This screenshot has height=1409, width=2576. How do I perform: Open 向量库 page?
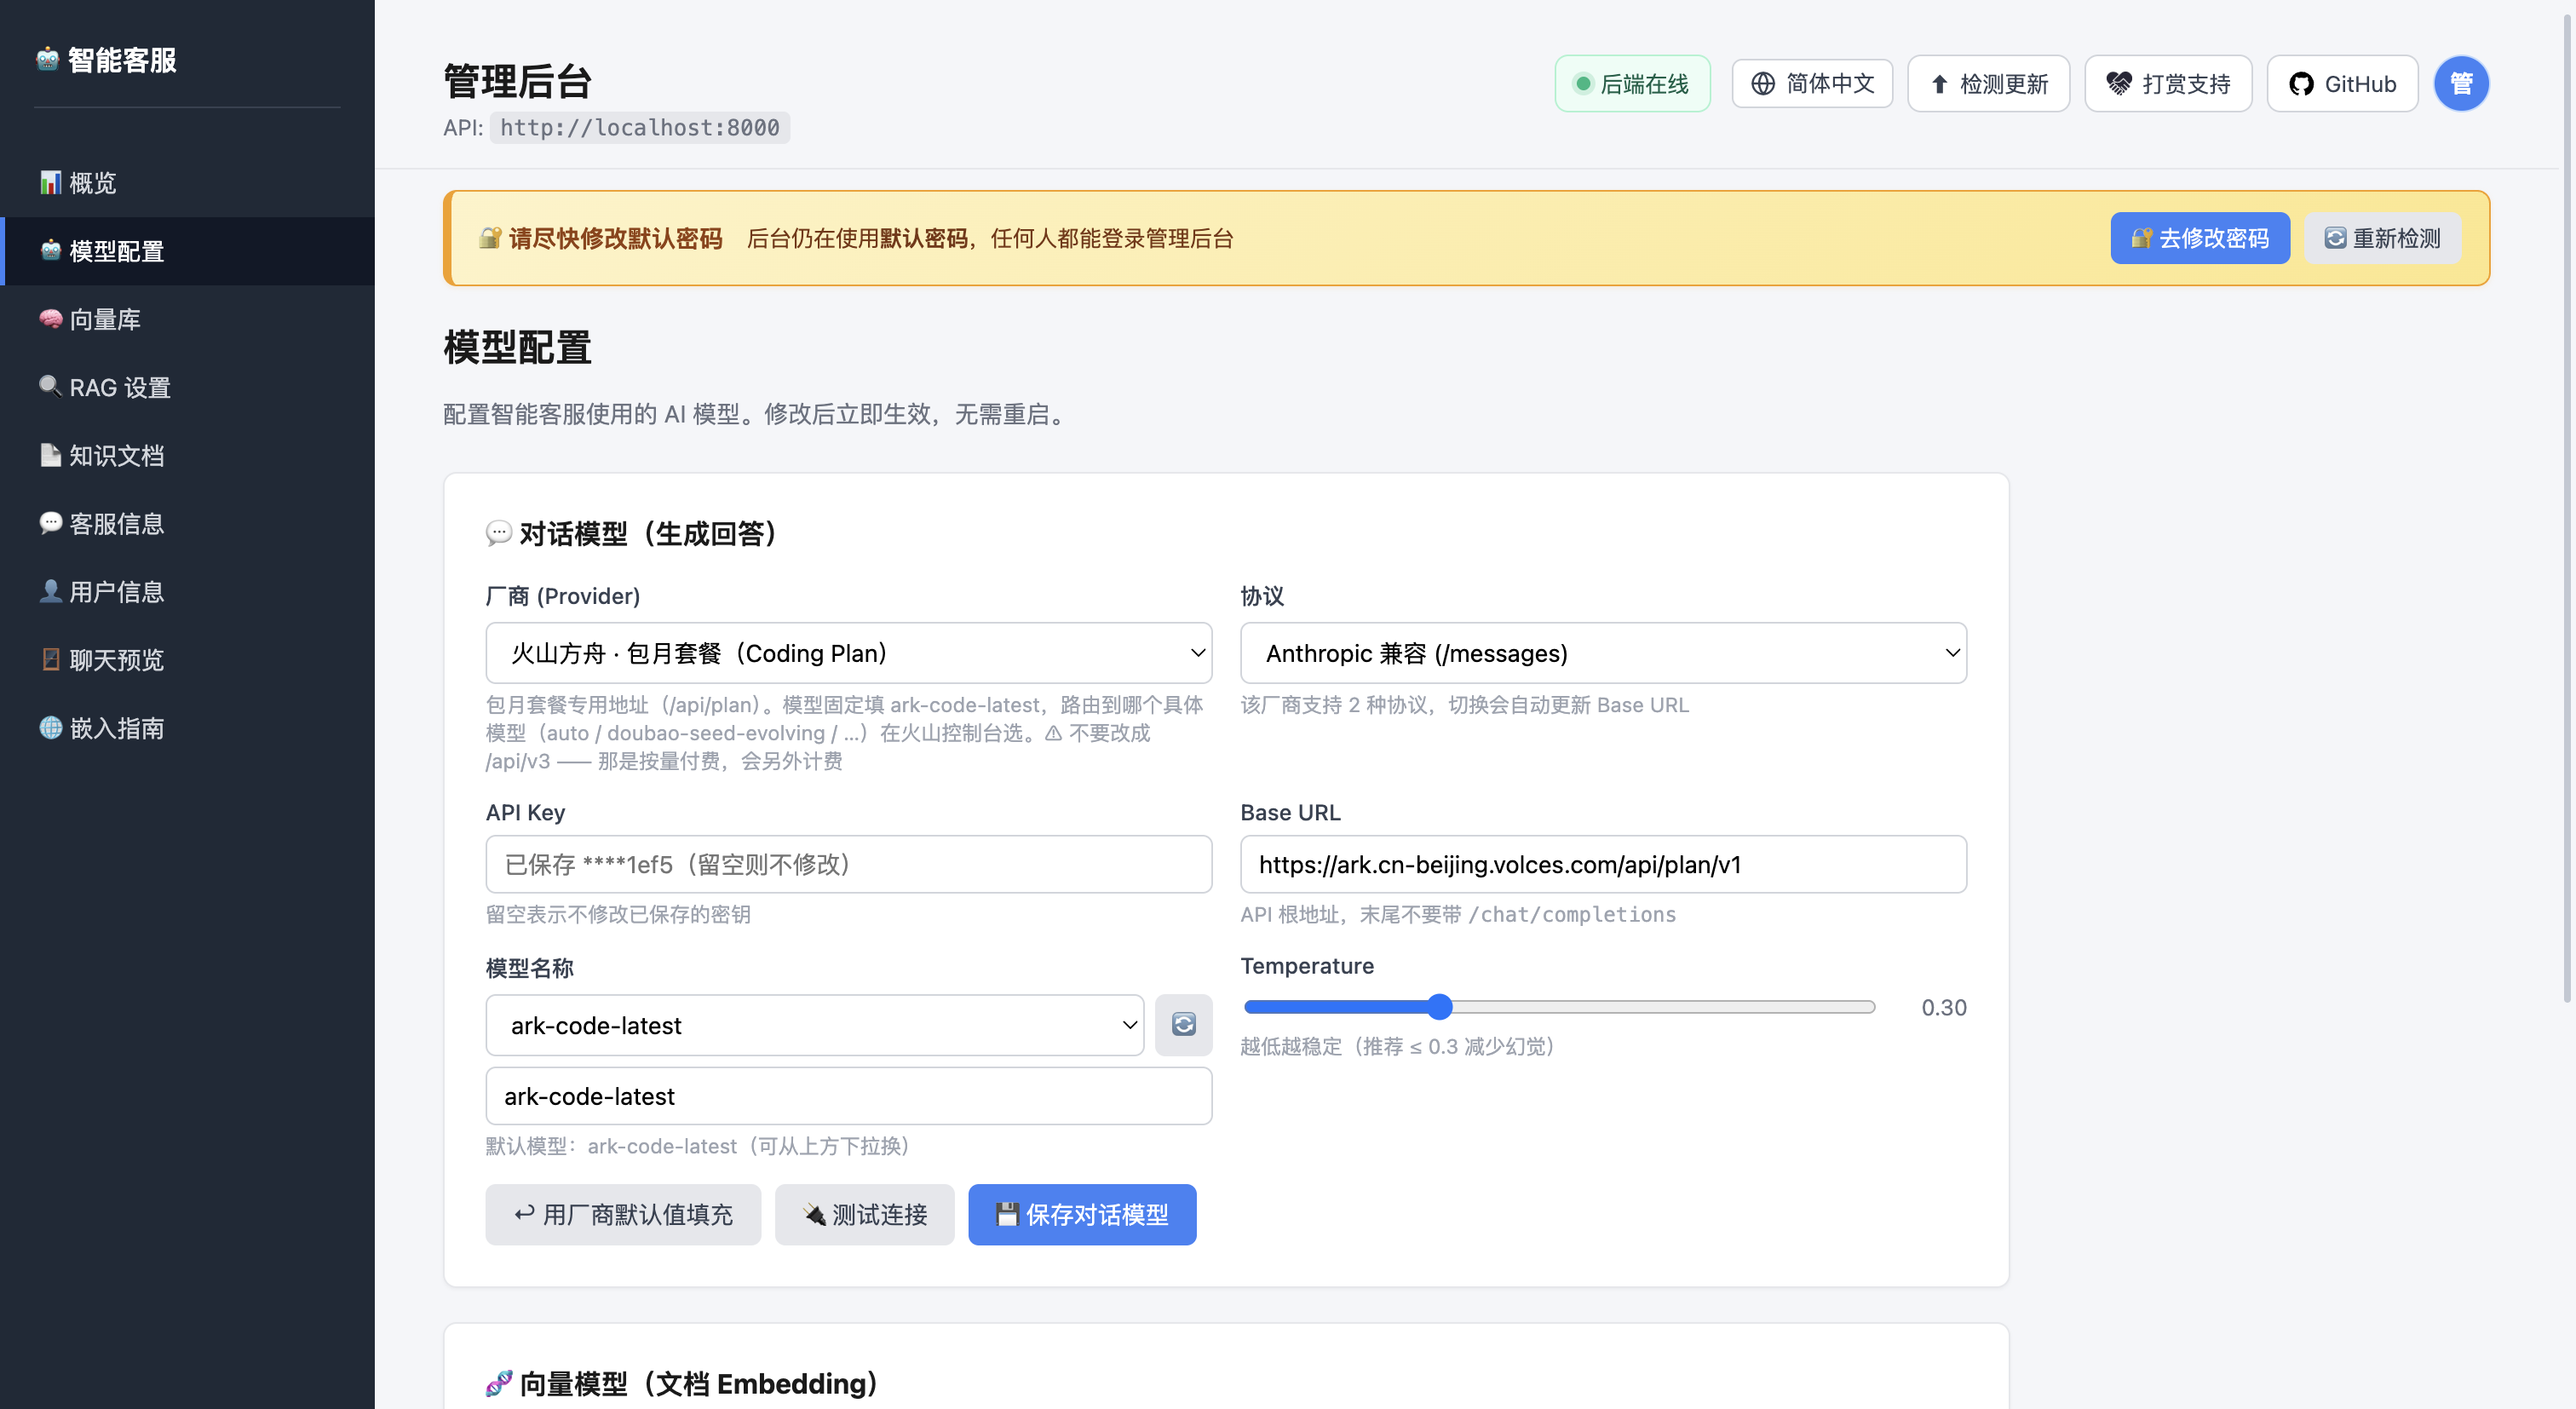pyautogui.click(x=187, y=318)
